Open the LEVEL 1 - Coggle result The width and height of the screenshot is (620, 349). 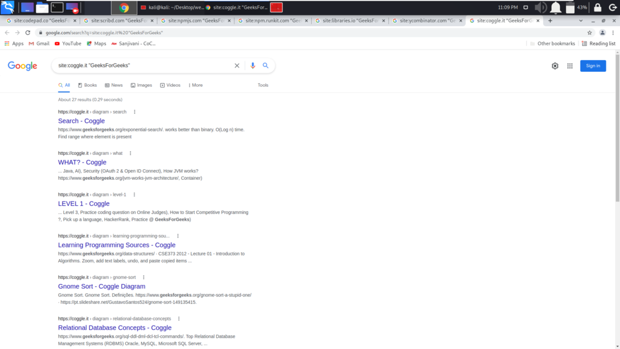(x=84, y=204)
